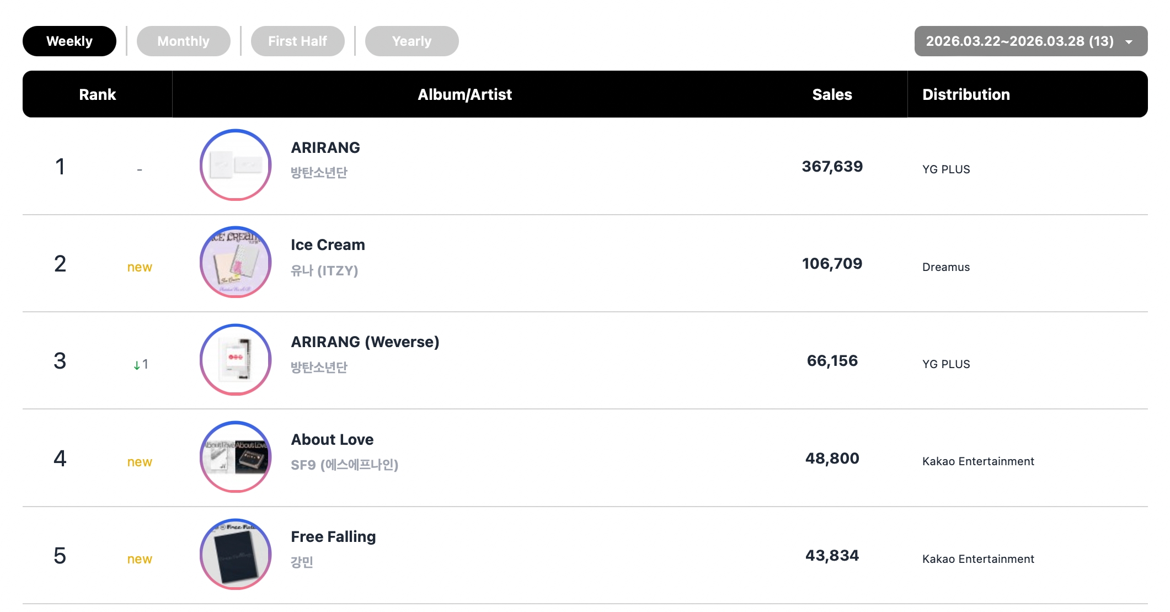Open ARIRANG (Weverse) album cover thumbnail
1170x612 pixels.
click(236, 360)
